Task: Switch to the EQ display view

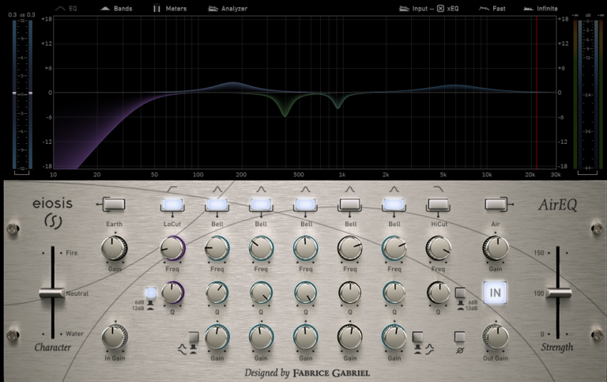Action: pyautogui.click(x=66, y=8)
